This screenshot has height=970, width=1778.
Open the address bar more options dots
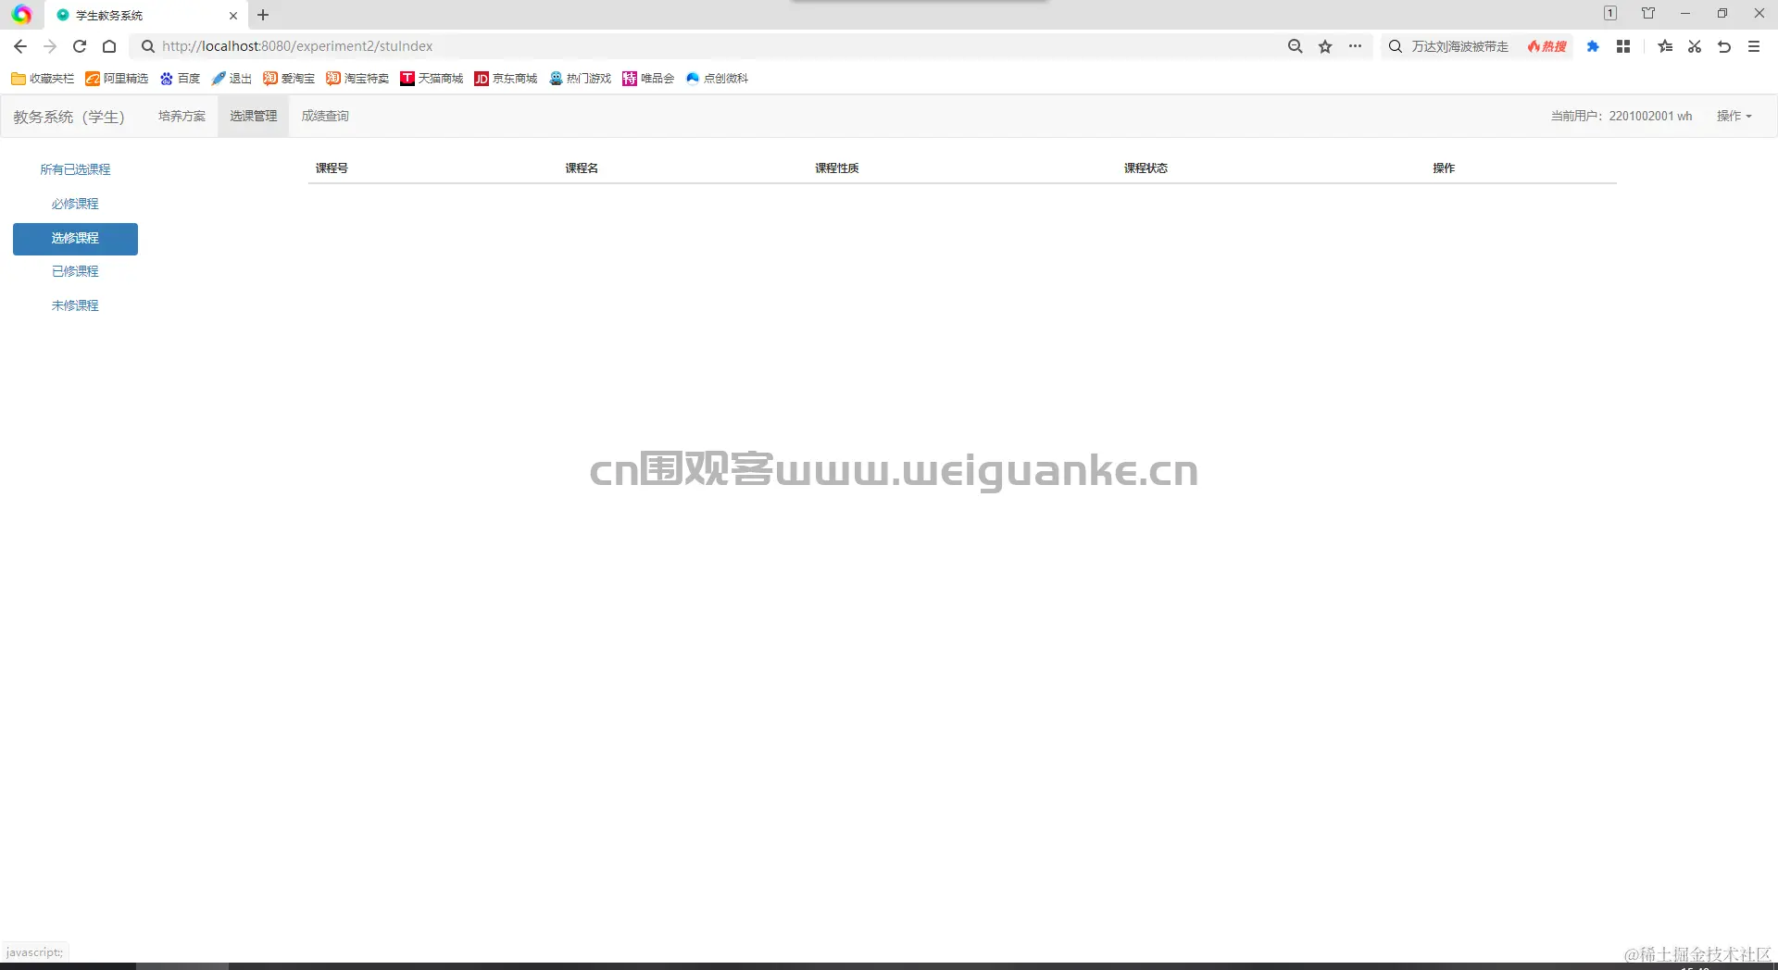click(x=1355, y=46)
